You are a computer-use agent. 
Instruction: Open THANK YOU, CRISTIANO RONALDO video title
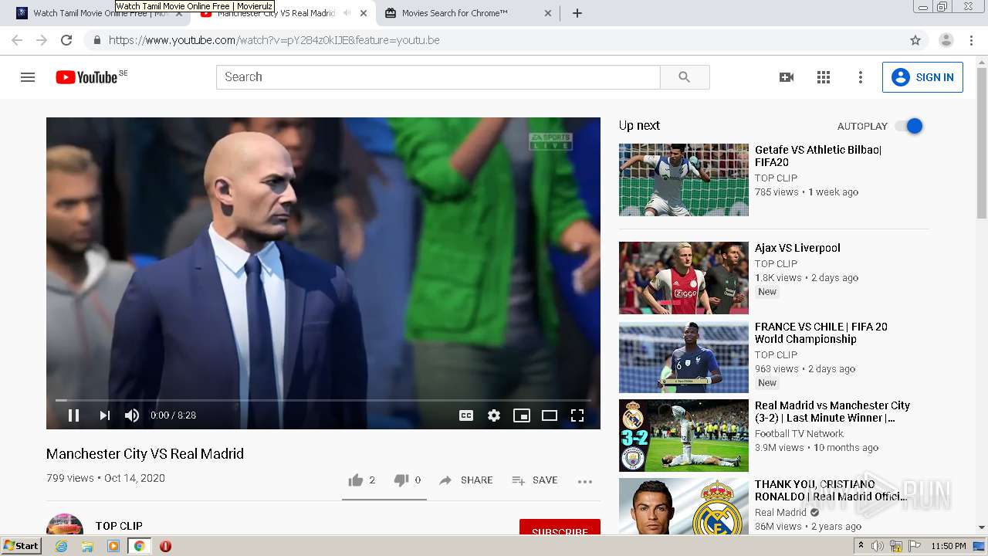pyautogui.click(x=831, y=490)
